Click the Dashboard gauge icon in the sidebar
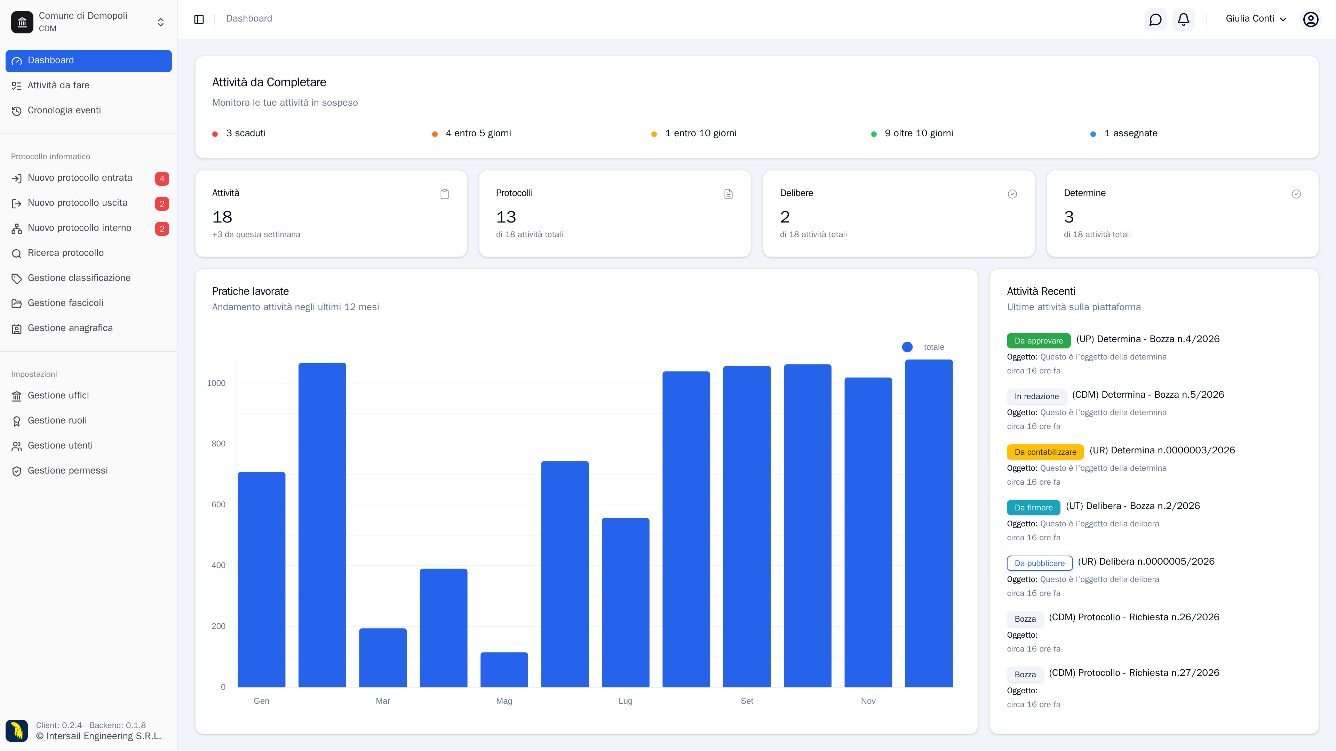Image resolution: width=1336 pixels, height=751 pixels. [17, 60]
